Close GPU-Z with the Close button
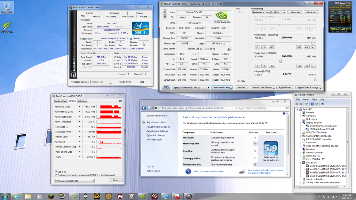The image size is (356, 200). [x=115, y=181]
